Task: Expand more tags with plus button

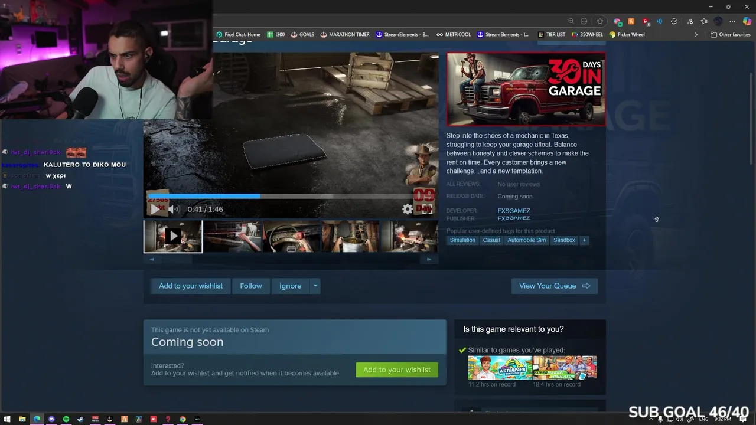Action: coord(584,240)
